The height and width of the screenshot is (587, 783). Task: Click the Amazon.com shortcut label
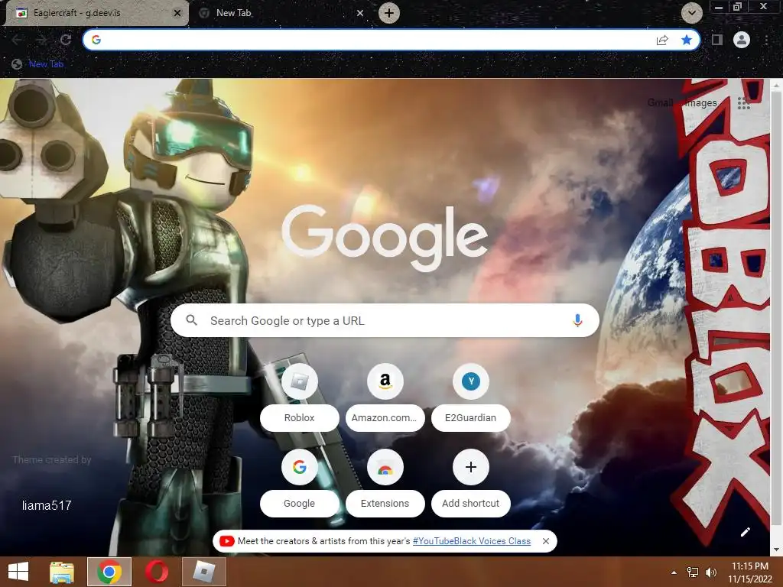[385, 418]
